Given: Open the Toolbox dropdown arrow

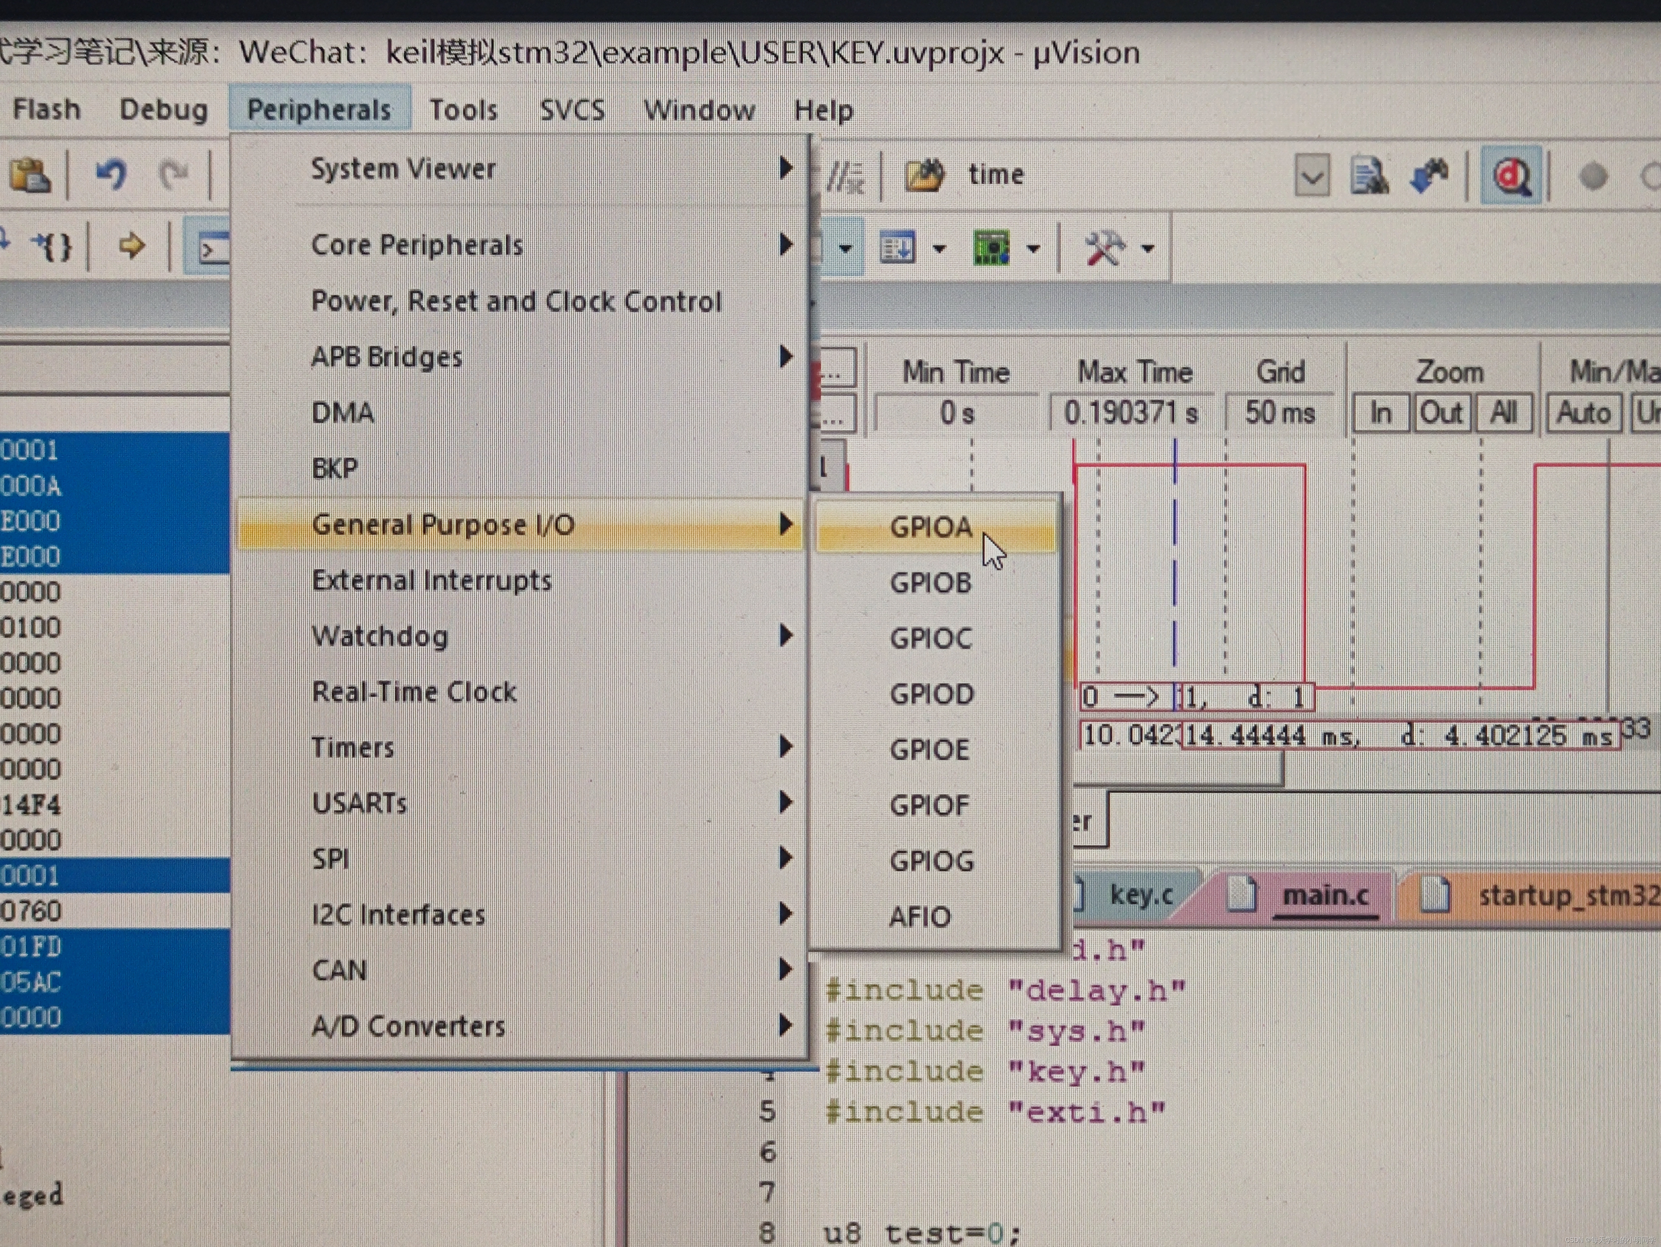Looking at the screenshot, I should click(1147, 249).
